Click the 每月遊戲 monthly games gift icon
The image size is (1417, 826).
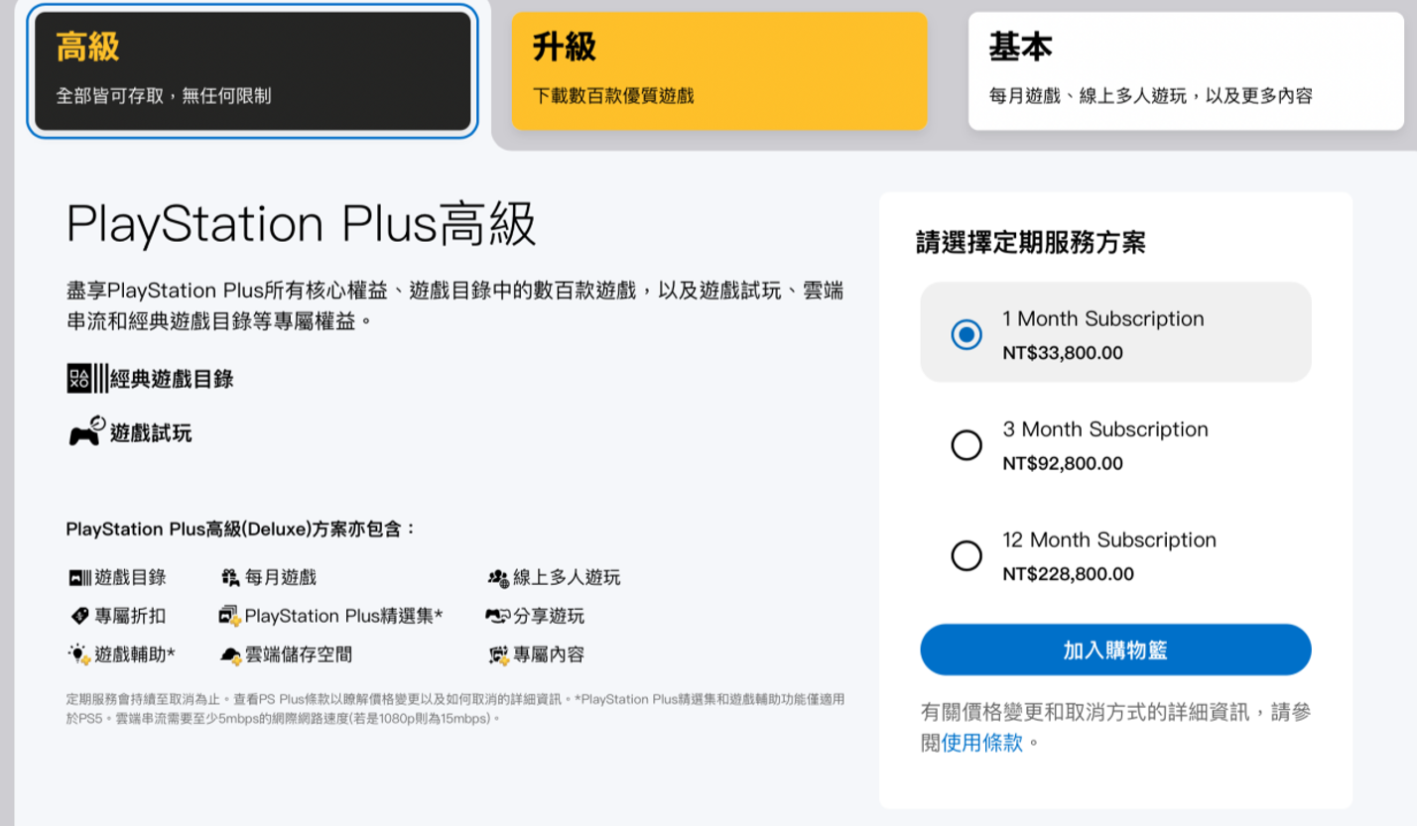click(230, 577)
